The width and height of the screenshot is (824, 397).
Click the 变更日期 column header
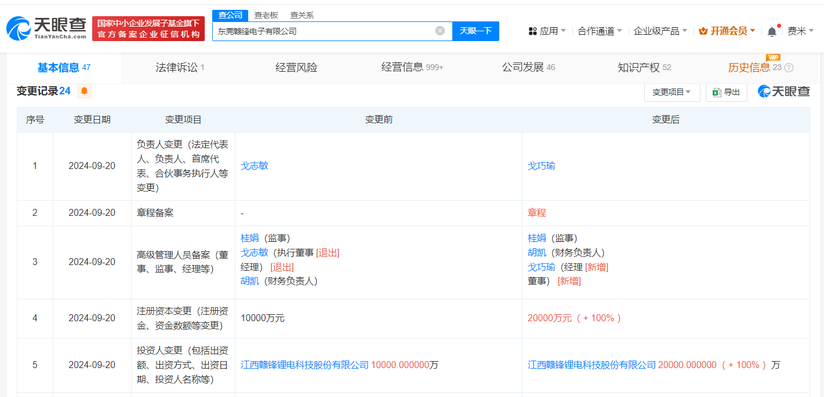[92, 120]
